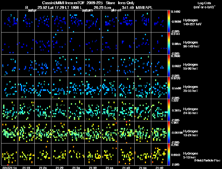Click the 'MIMI/APL' header text

pyautogui.click(x=144, y=8)
